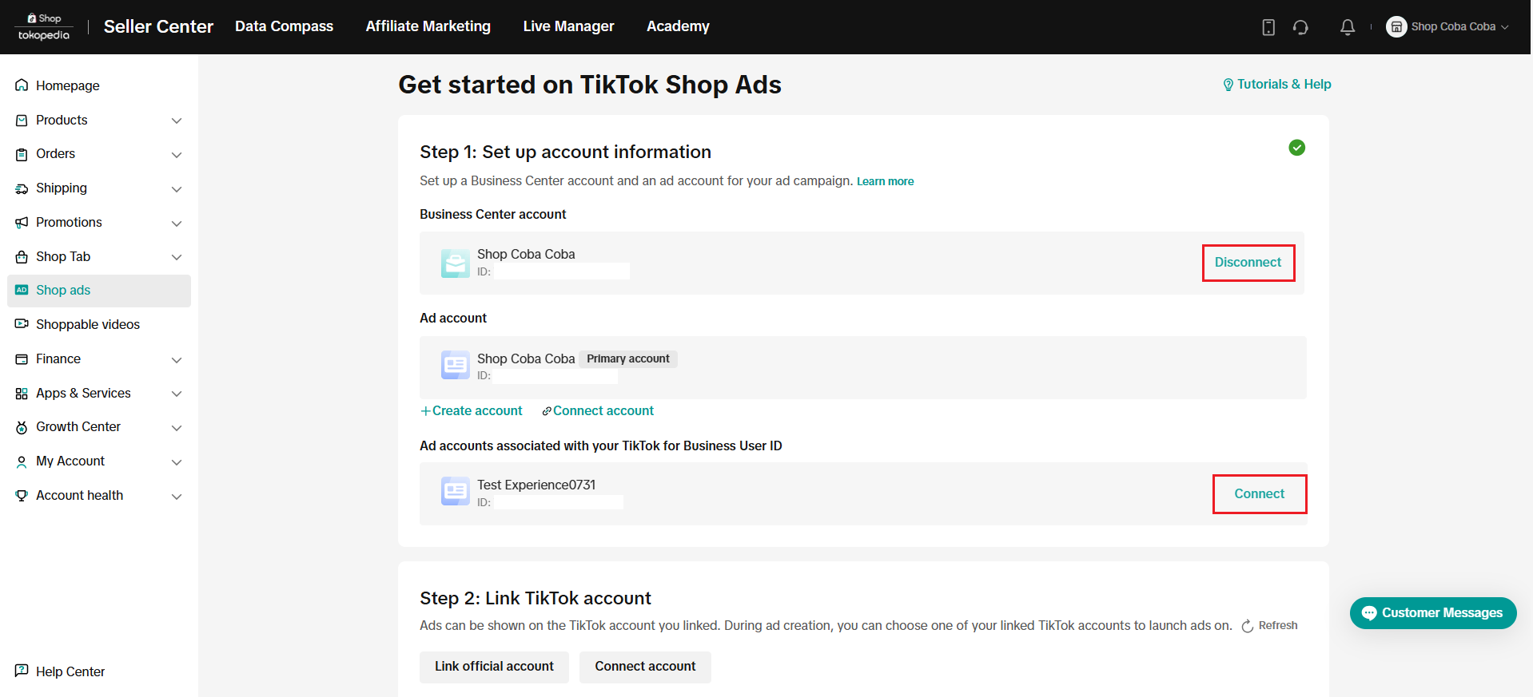Click the Test Experience0731 ad account icon

pos(456,492)
